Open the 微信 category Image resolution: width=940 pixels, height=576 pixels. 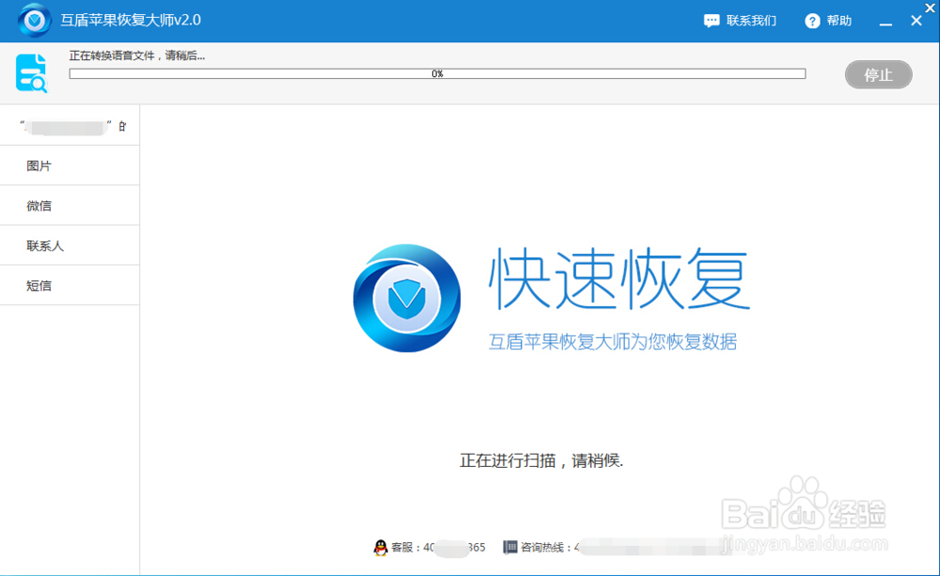pyautogui.click(x=70, y=206)
